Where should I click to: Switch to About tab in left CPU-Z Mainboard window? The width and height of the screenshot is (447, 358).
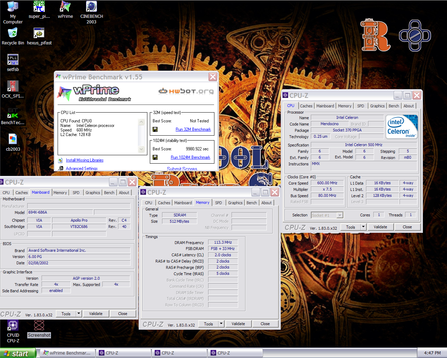click(124, 193)
